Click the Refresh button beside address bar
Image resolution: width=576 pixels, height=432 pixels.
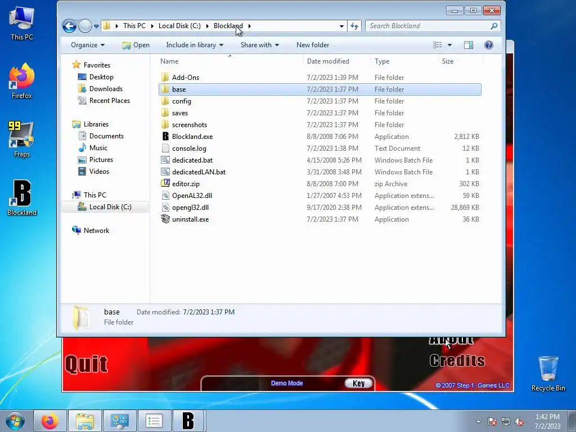[x=354, y=26]
